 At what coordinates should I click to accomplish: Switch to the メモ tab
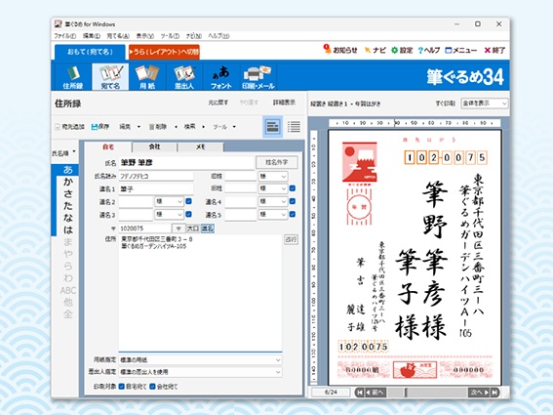pyautogui.click(x=200, y=146)
